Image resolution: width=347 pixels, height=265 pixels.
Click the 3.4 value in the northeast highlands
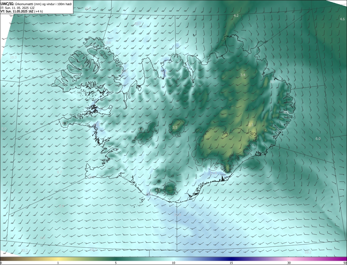coord(243,75)
